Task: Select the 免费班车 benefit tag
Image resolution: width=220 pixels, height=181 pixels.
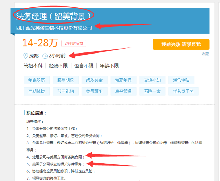Action: (x=95, y=91)
